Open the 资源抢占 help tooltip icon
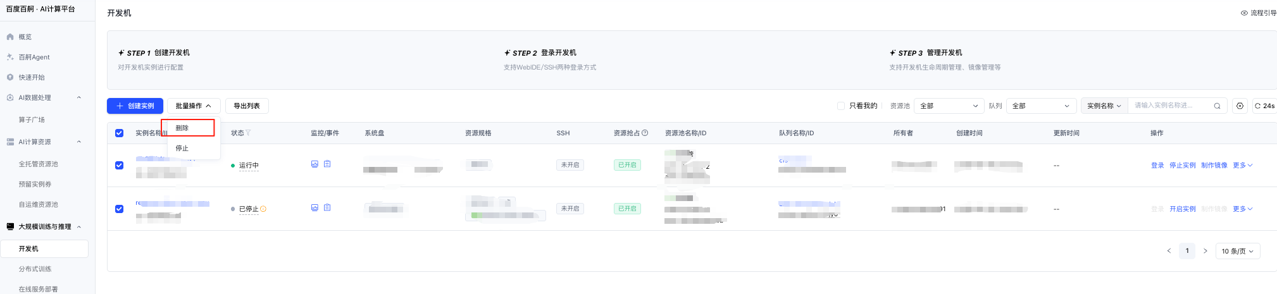This screenshot has width=1277, height=294. (x=645, y=133)
